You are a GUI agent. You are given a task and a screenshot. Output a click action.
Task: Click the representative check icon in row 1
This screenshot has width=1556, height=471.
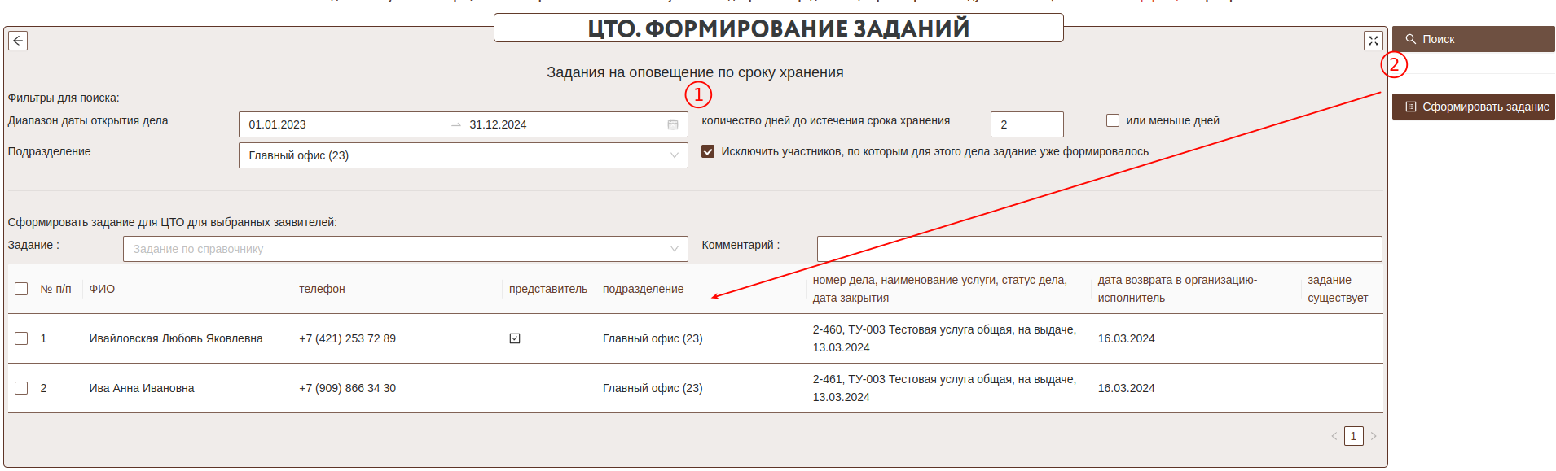[515, 338]
